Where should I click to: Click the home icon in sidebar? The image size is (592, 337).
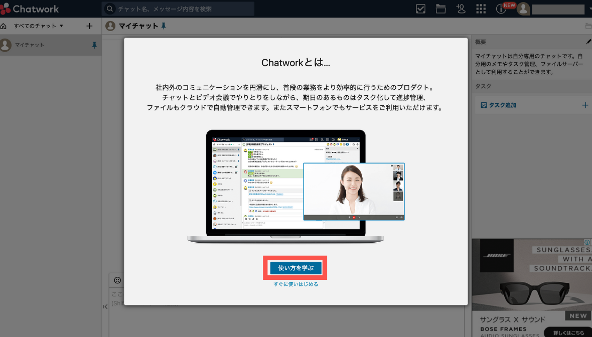(x=4, y=26)
